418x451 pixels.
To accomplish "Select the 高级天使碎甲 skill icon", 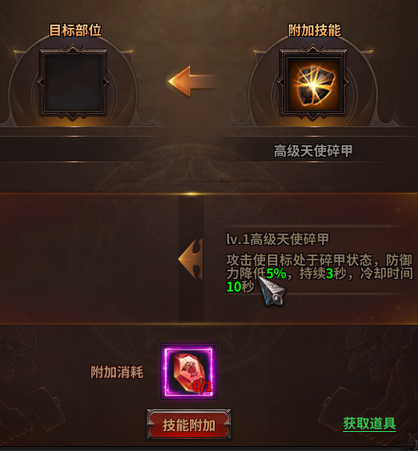I will pyautogui.click(x=313, y=84).
